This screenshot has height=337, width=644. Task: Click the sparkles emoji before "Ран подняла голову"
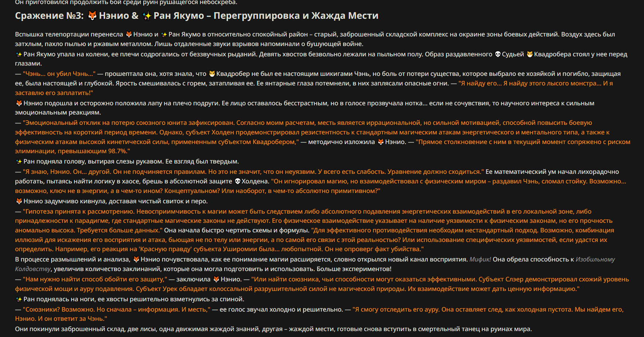pos(19,161)
